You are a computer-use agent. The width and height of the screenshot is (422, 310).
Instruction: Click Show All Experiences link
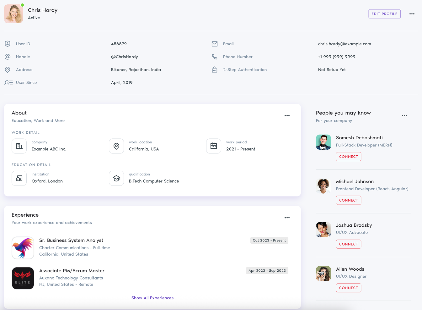coord(152,298)
